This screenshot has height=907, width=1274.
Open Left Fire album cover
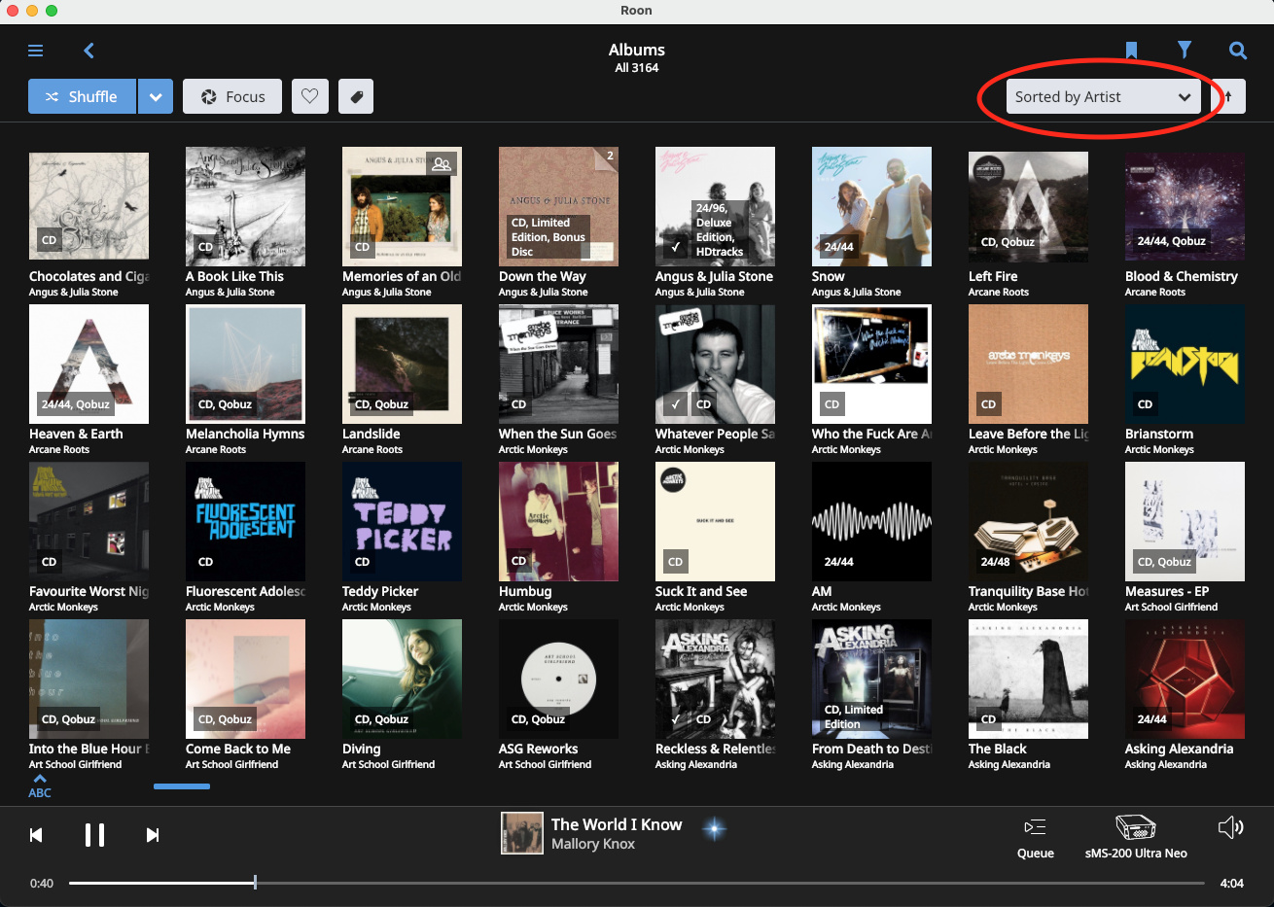coord(1028,206)
